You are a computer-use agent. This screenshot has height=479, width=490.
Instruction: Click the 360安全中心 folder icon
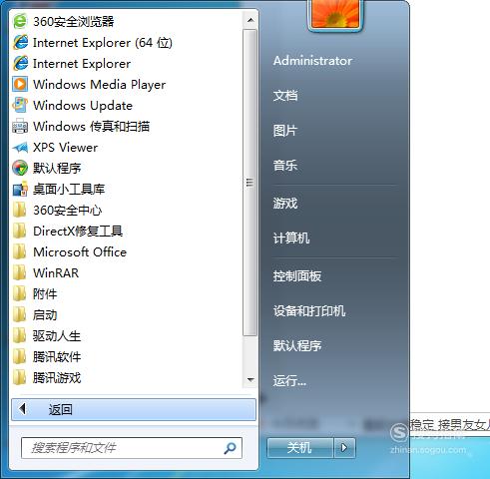(20, 210)
